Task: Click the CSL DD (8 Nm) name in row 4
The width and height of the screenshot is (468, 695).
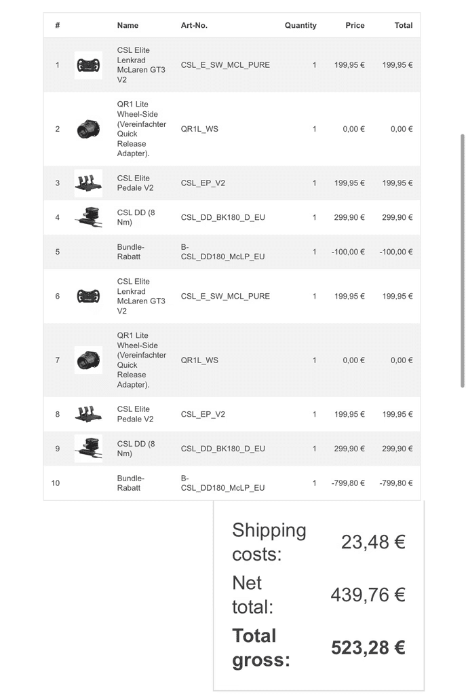Action: (x=136, y=217)
